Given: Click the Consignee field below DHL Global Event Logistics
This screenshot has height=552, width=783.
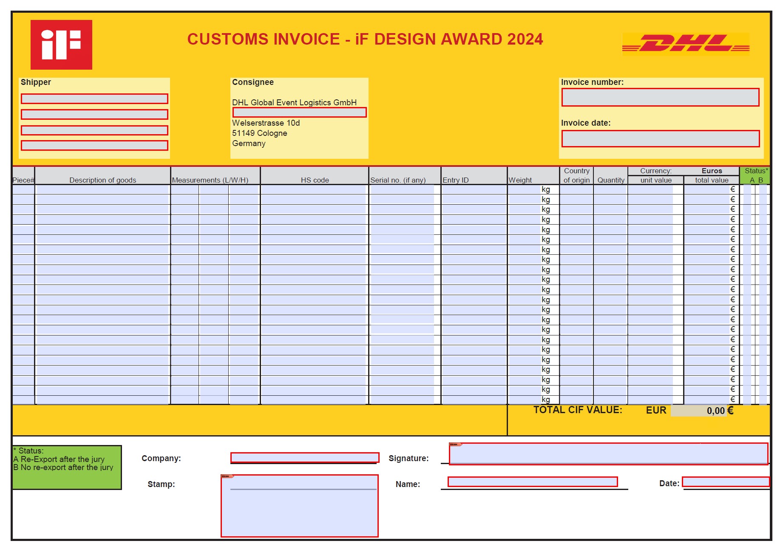Looking at the screenshot, I should tap(299, 113).
